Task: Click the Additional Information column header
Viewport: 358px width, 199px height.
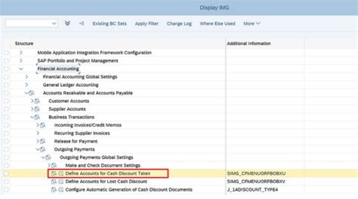Action: coord(249,43)
